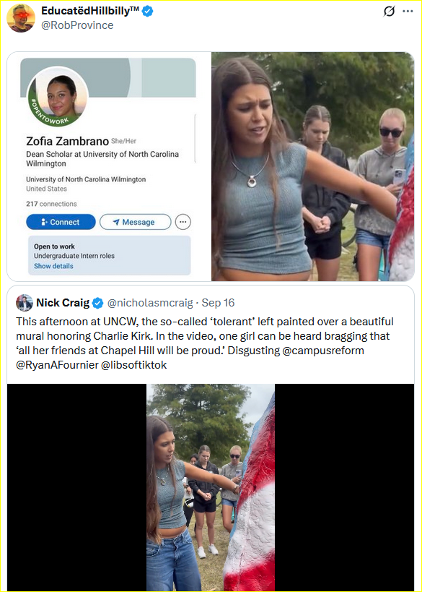This screenshot has width=422, height=592.
Task: Click Nick Craig's small avatar
Action: (25, 303)
